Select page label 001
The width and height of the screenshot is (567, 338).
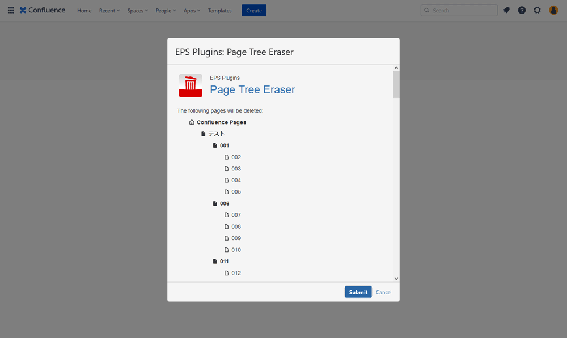coord(225,146)
